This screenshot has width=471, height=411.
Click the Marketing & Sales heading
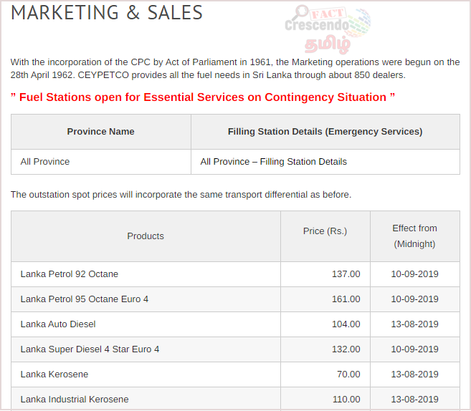pyautogui.click(x=107, y=13)
